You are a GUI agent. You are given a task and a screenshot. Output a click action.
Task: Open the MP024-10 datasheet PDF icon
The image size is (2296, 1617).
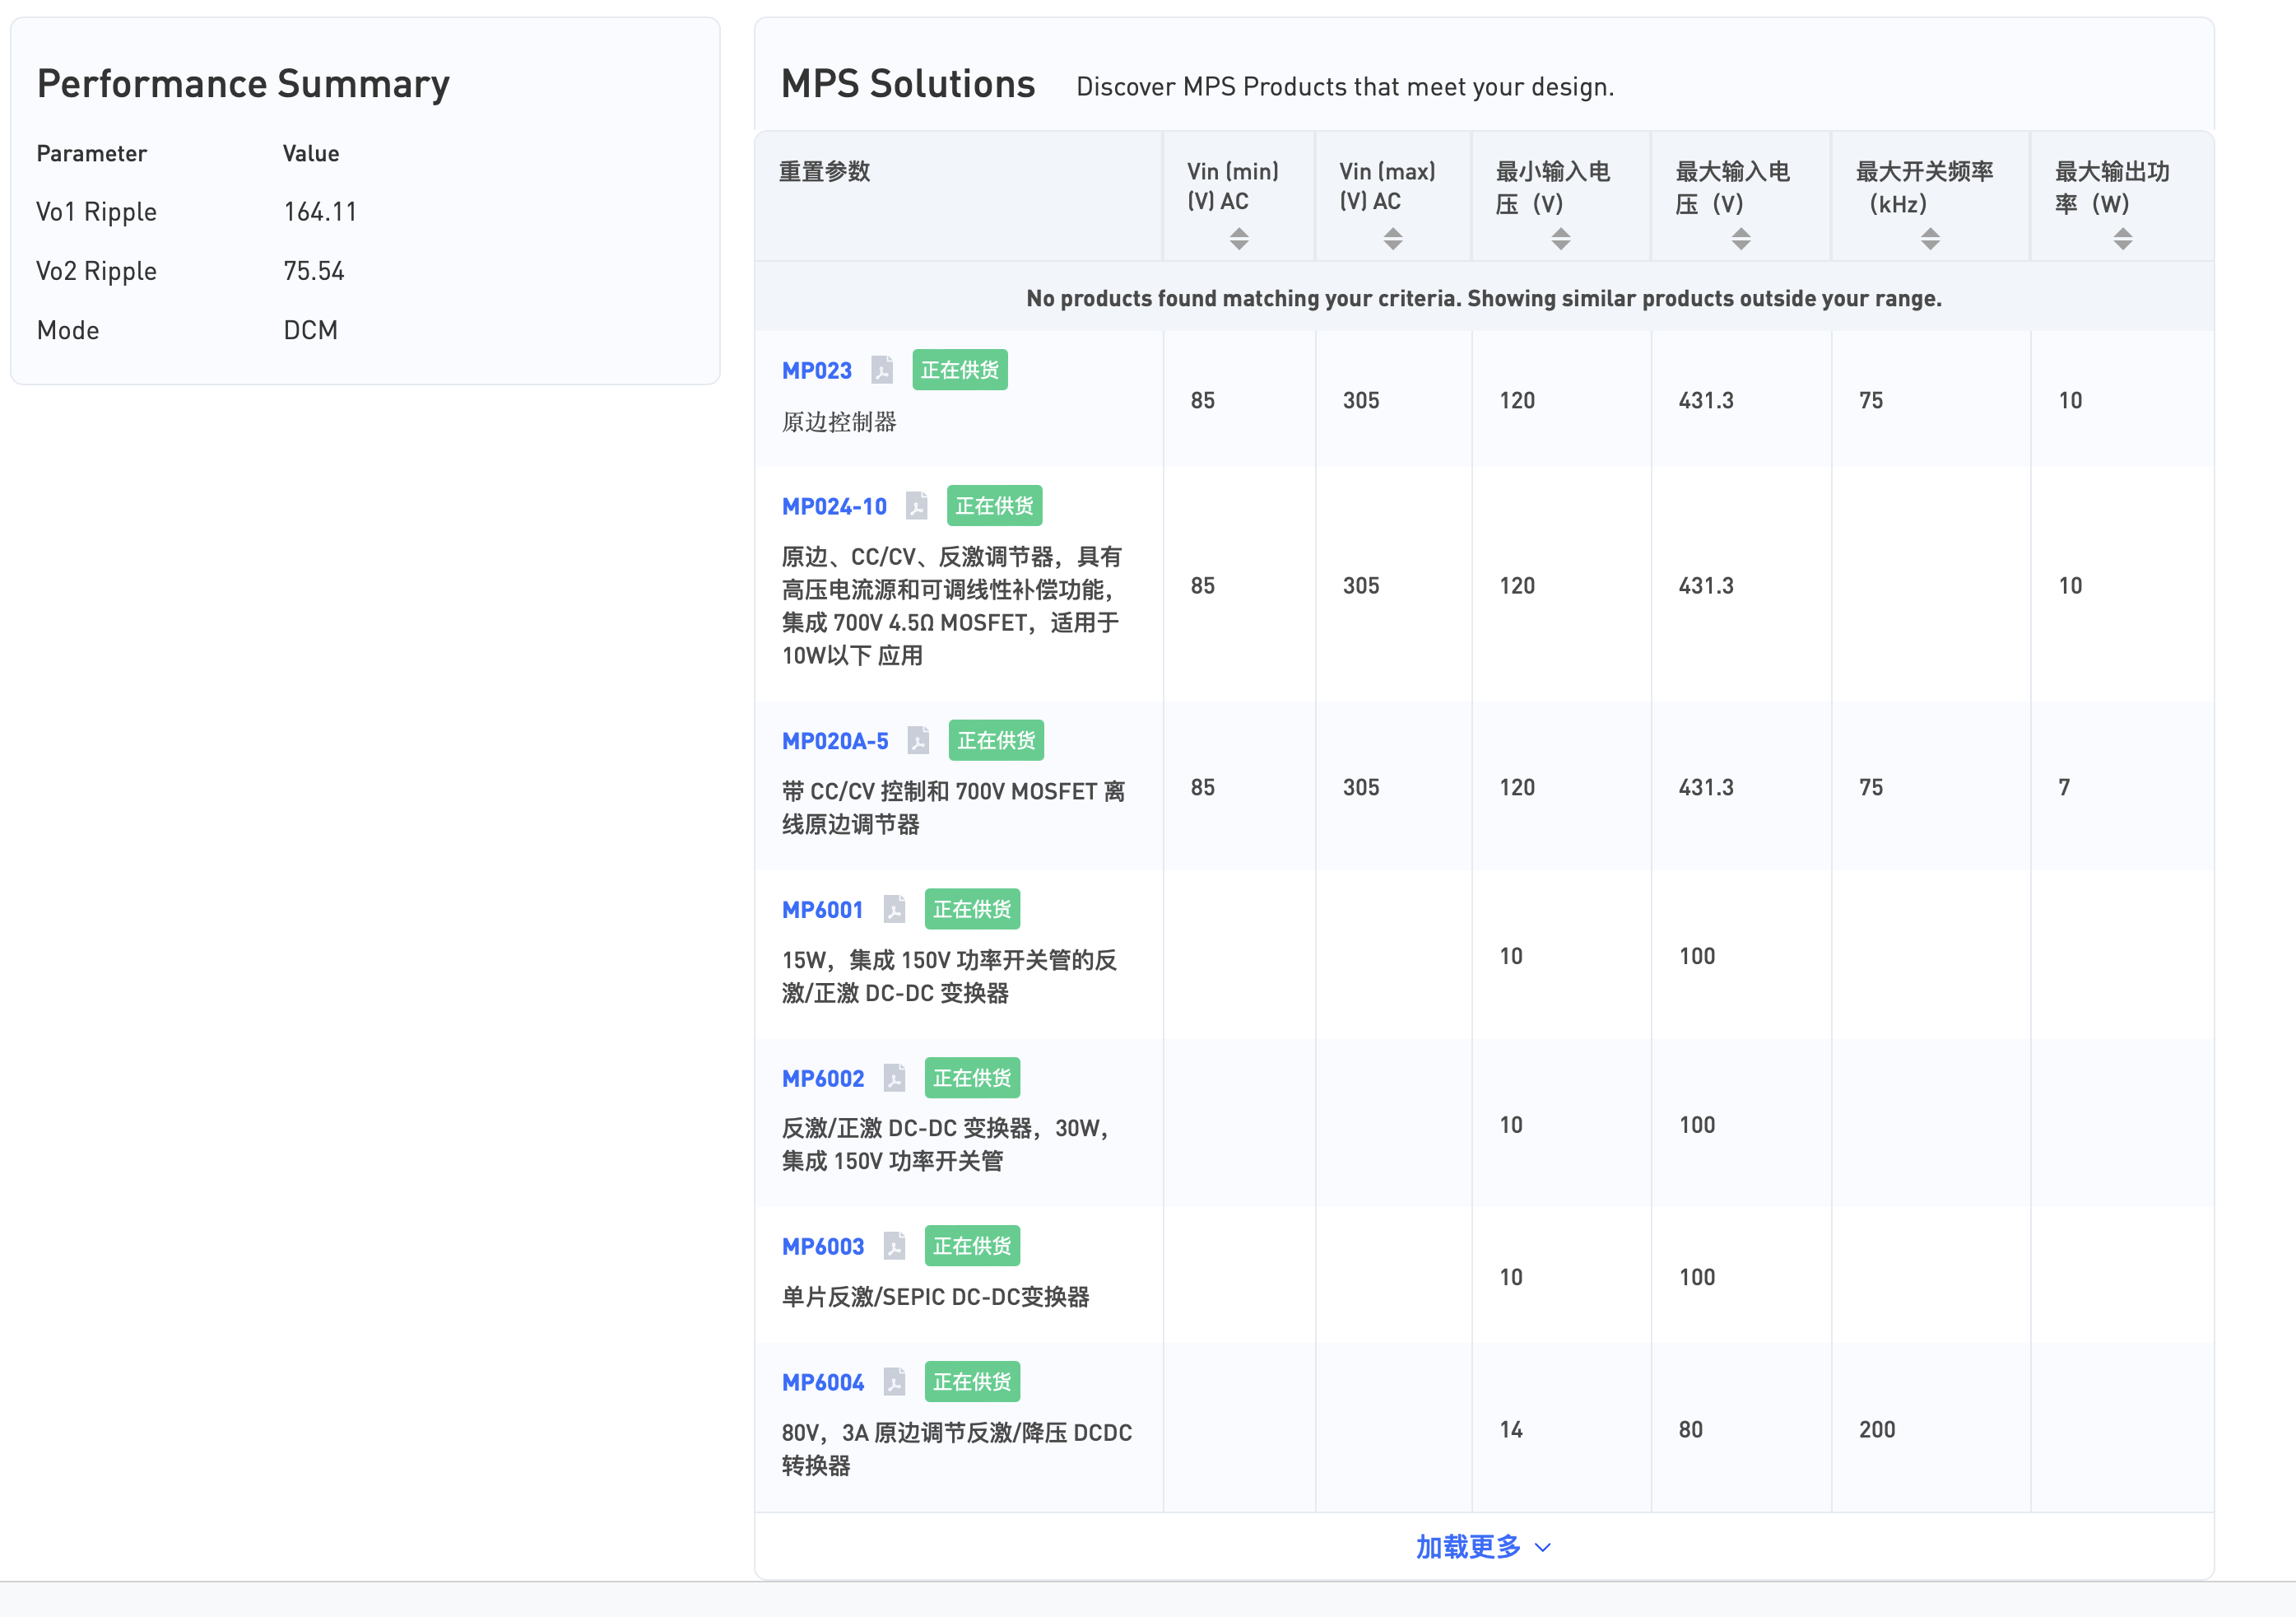[916, 506]
